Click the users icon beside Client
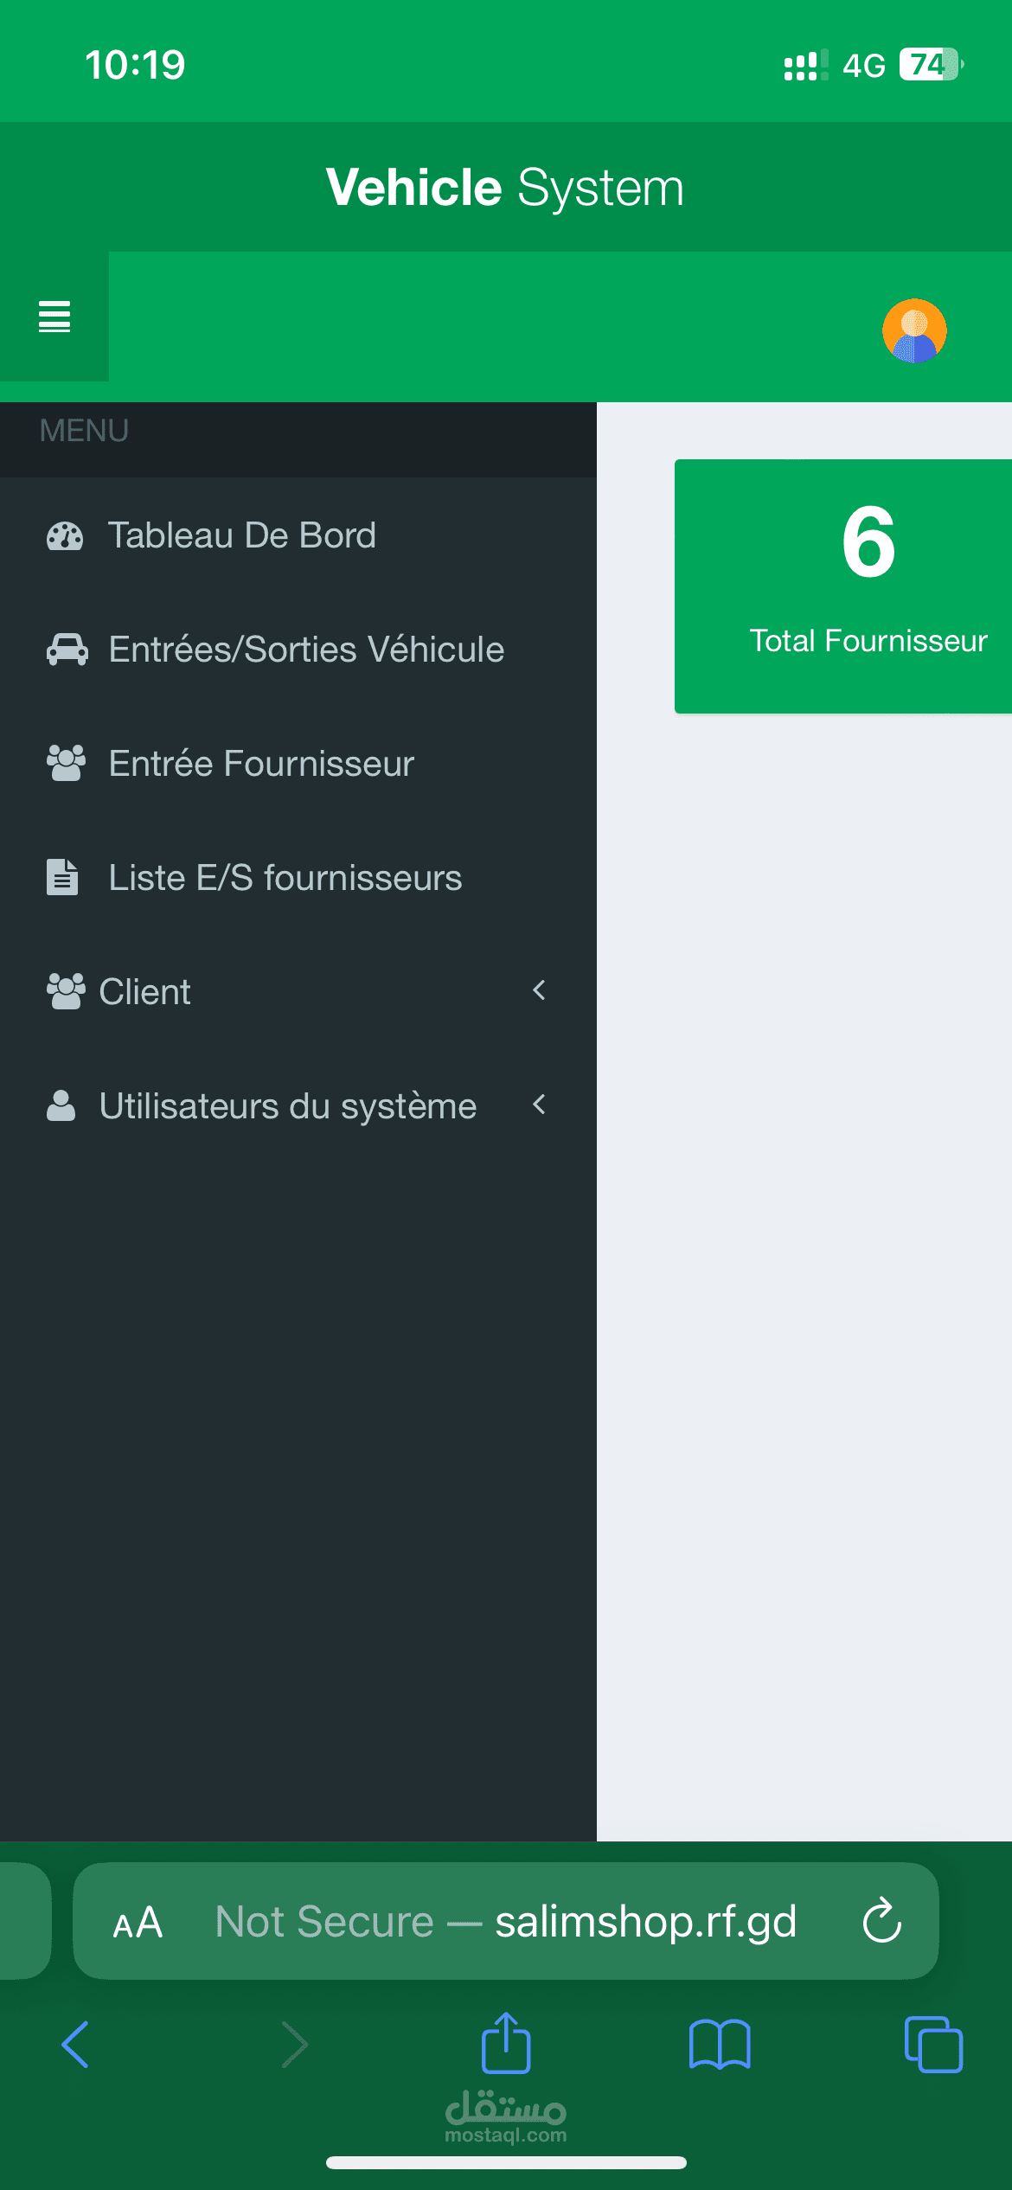Viewport: 1012px width, 2190px height. click(x=66, y=991)
